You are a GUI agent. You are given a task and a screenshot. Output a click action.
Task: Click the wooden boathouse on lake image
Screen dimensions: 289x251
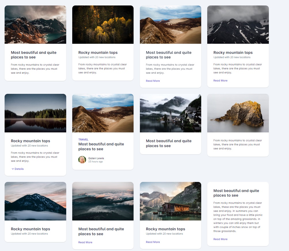[x=170, y=201]
